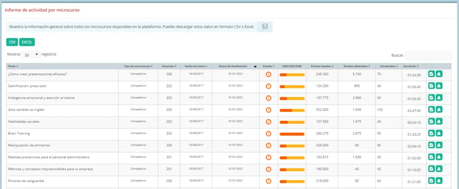The width and height of the screenshot is (459, 189).
Task: Click Métricas y conceptos imprescindibles para tu empresa
Action: tap(50, 169)
